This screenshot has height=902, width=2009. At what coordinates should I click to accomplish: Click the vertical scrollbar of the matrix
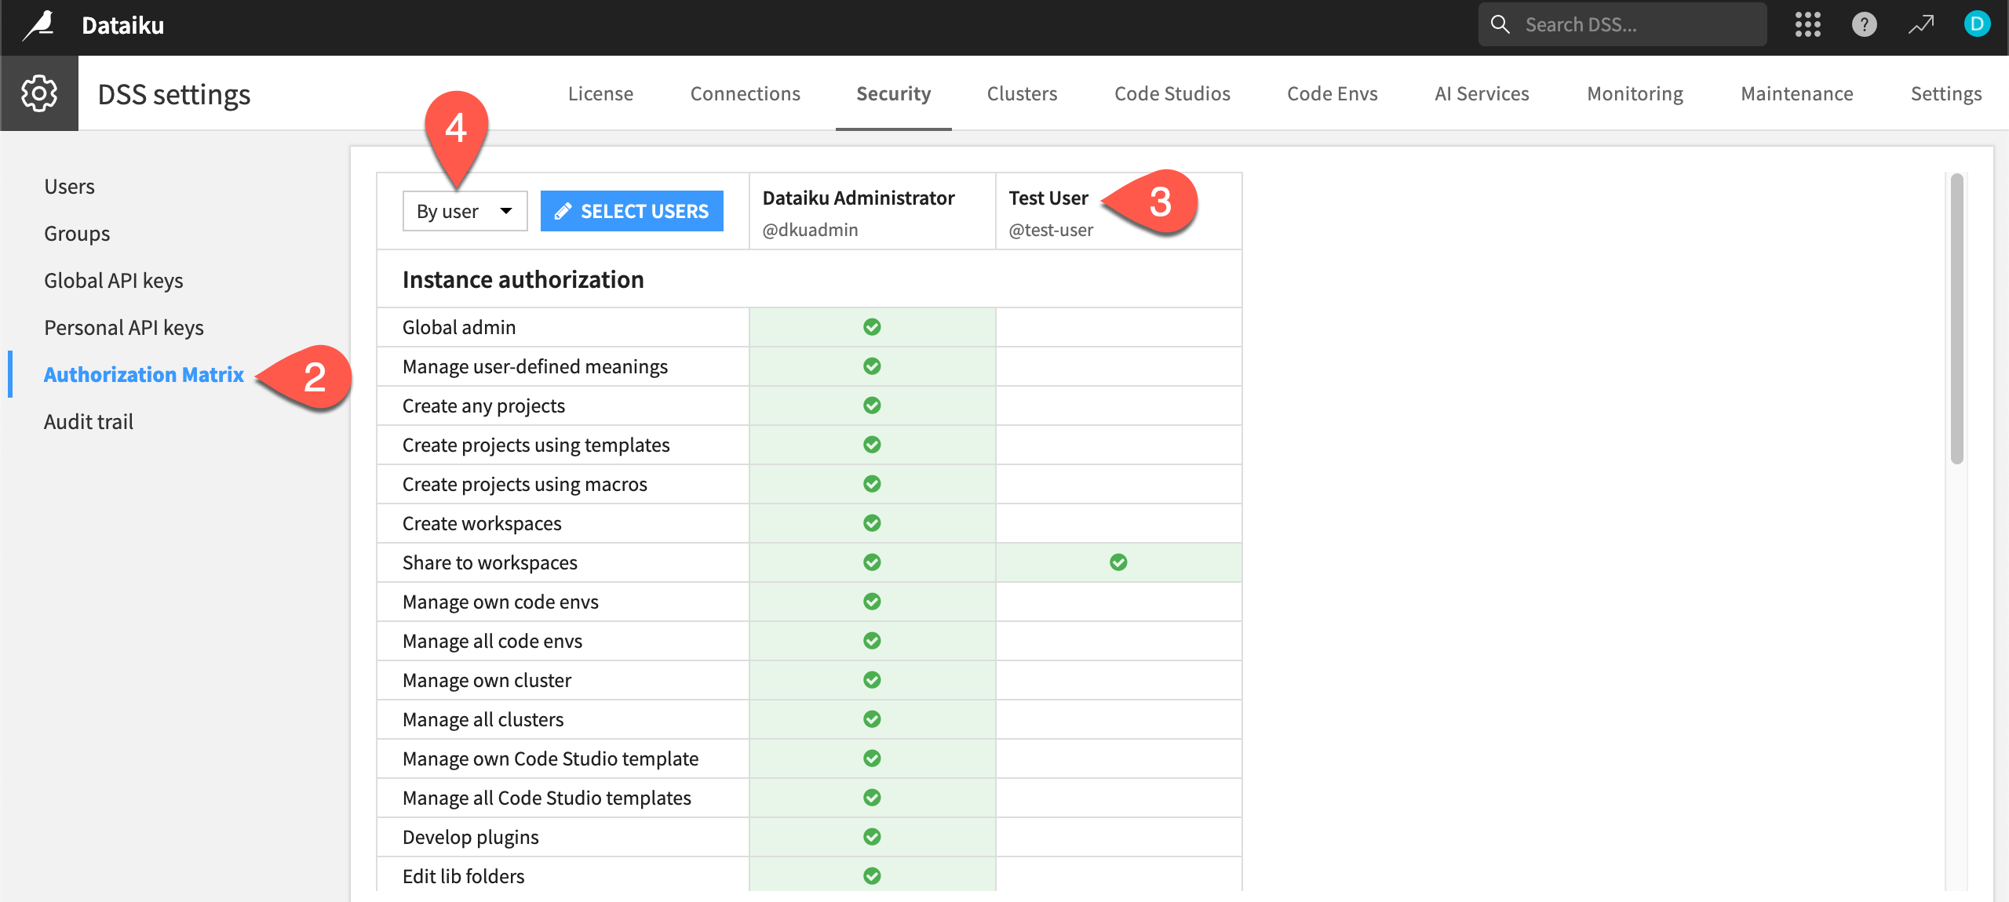pyautogui.click(x=1956, y=319)
